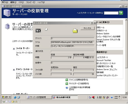
Task: Click green arrow icon beside ドメインと信頼を管理する
Action: coord(67,80)
